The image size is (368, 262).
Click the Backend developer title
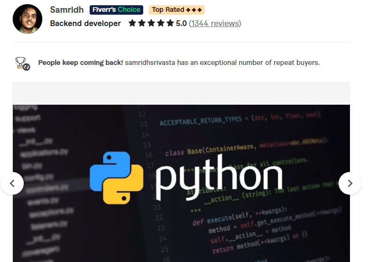point(85,24)
